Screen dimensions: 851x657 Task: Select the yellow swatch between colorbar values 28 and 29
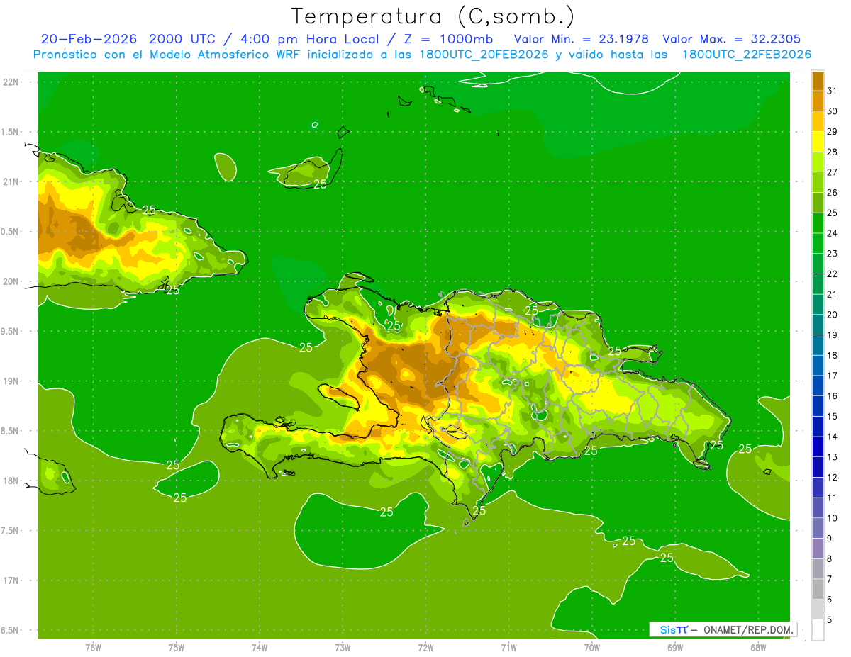pos(818,142)
